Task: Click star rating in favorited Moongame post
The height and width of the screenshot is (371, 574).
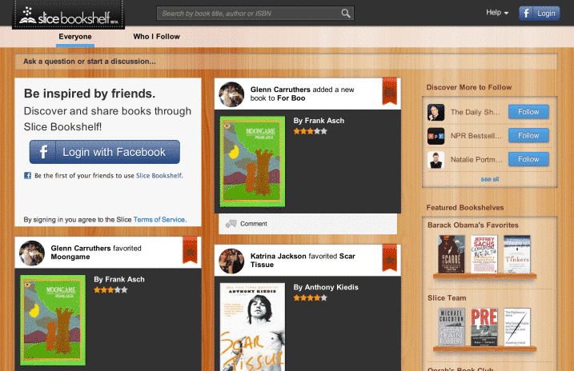Action: [110, 290]
